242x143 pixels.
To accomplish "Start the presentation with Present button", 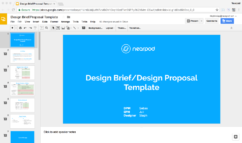I will pyautogui.click(x=193, y=21).
